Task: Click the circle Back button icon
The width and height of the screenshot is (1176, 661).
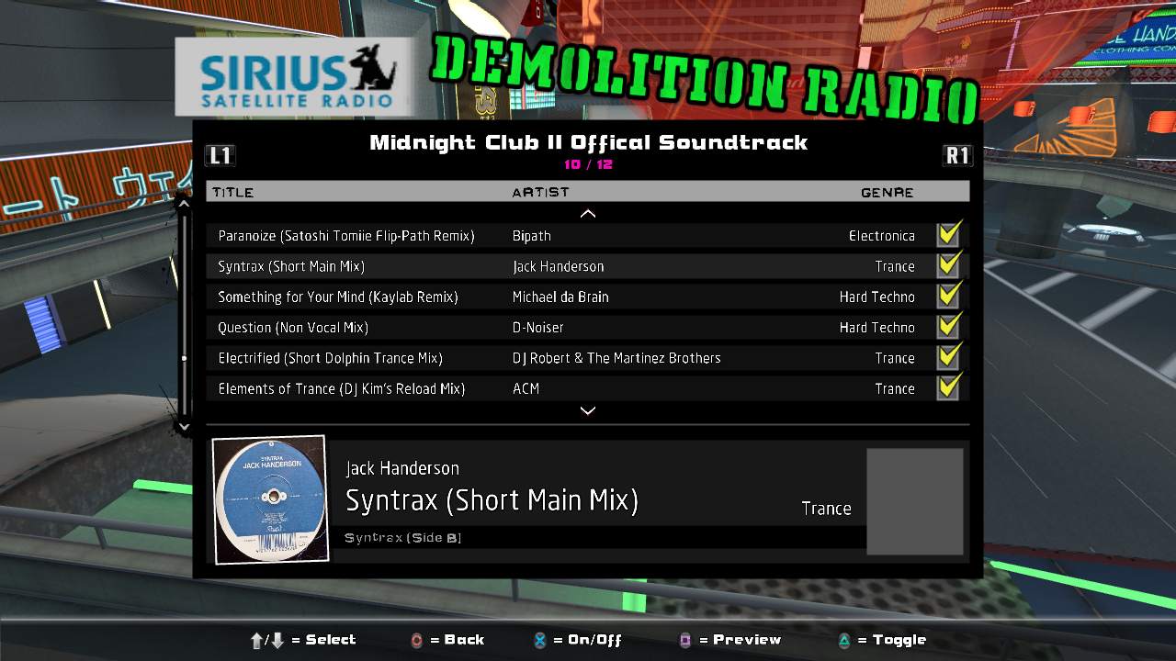Action: point(417,641)
